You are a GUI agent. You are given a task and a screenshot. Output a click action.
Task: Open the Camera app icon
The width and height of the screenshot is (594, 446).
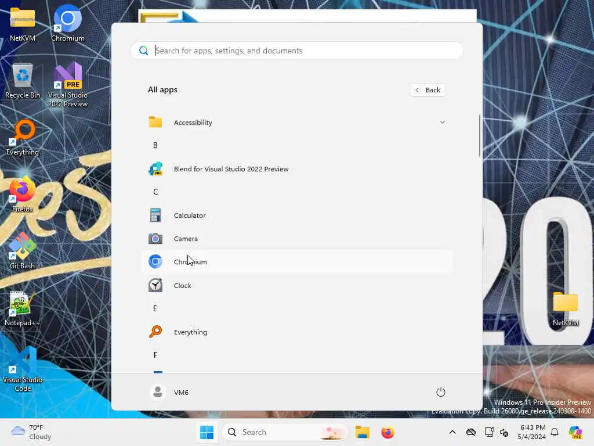pos(155,239)
